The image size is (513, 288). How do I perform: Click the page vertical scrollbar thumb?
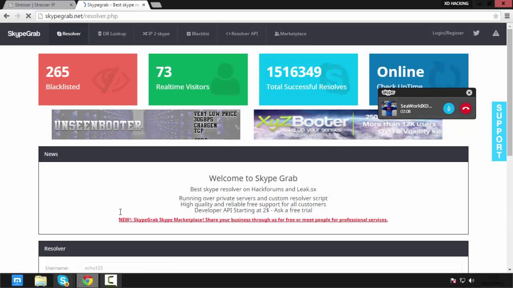click(510, 93)
